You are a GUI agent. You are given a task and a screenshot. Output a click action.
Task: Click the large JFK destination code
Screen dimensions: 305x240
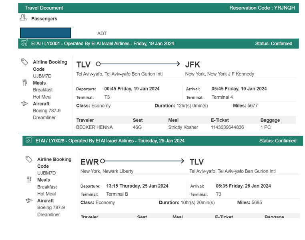[193, 65]
